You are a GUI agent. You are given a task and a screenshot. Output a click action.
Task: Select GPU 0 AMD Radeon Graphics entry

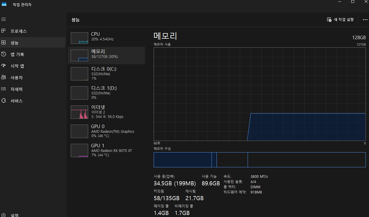click(x=106, y=131)
